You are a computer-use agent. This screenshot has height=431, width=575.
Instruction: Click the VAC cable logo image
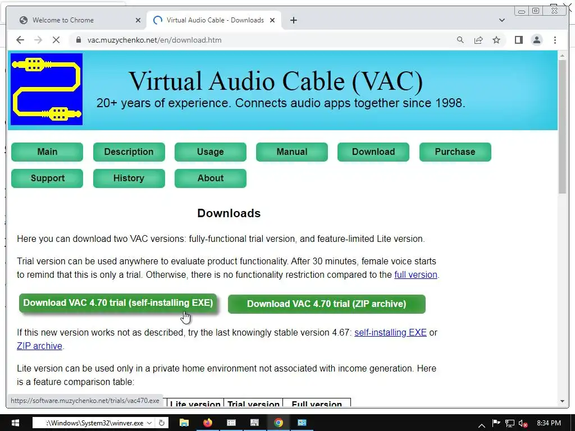pos(47,89)
